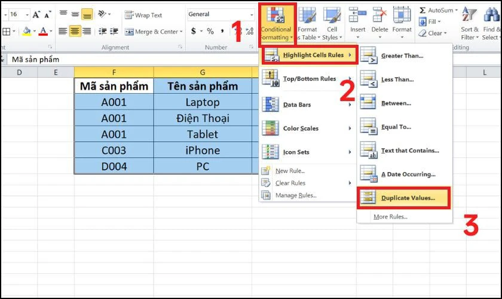Screen dimensions: 502x299
Task: Expand the accounting format dropdown arrow
Action: (x=201, y=32)
